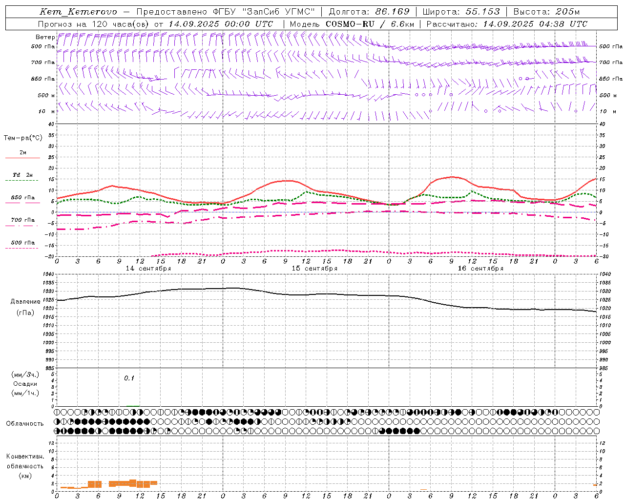Select the model label COSMO-RU / 6.6км
Image resolution: width=625 pixels, height=500 pixels.
[370, 24]
